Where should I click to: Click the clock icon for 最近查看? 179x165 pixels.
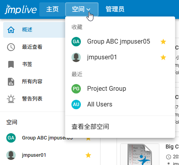11,47
